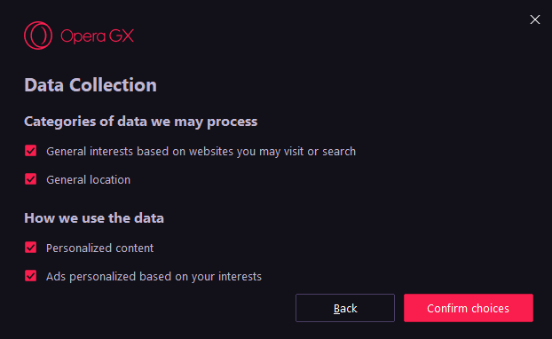Uncheck Ads personalized based on your interests

pyautogui.click(x=31, y=276)
